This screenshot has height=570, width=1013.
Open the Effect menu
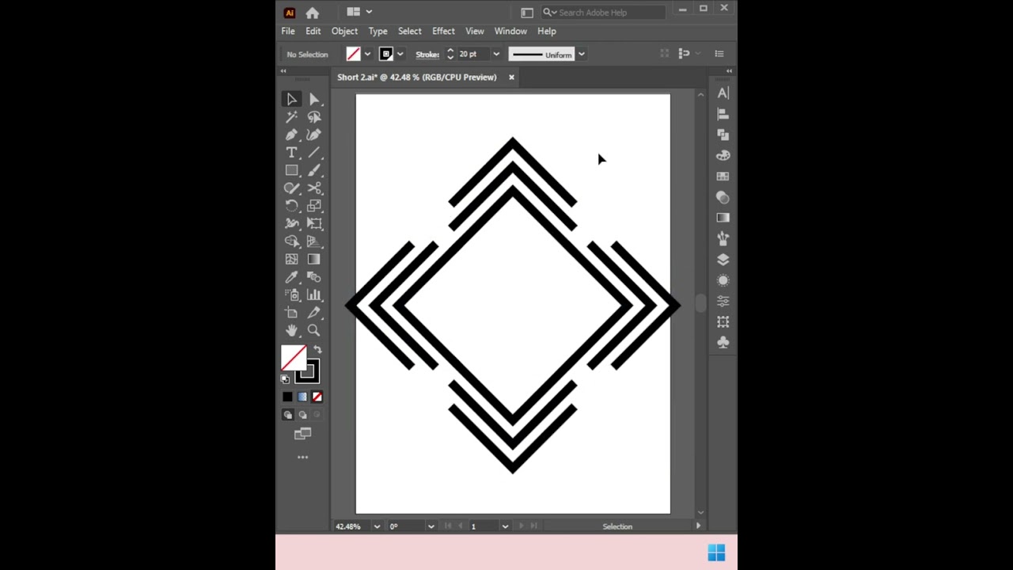[443, 31]
